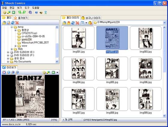Click the slideshow picture icon in main toolbar
168x127 pixels.
pyautogui.click(x=9, y=12)
